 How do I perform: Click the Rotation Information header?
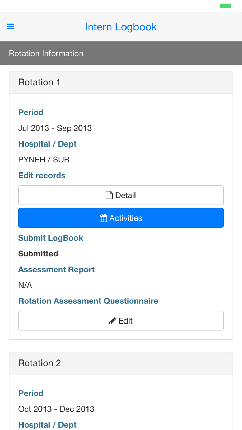[46, 53]
